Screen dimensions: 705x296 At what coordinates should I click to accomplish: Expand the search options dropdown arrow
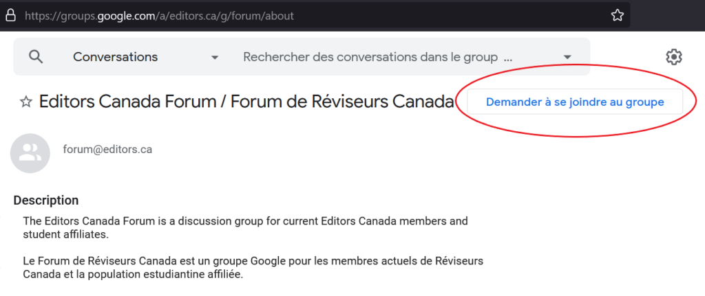pyautogui.click(x=567, y=57)
